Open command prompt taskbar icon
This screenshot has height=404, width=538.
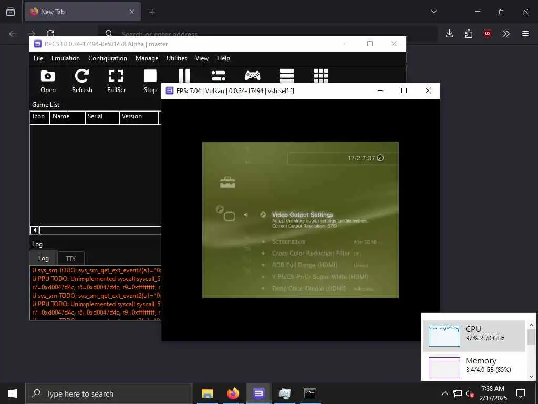coord(310,393)
